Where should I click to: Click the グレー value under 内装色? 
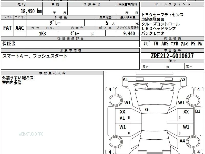[x=75, y=33]
